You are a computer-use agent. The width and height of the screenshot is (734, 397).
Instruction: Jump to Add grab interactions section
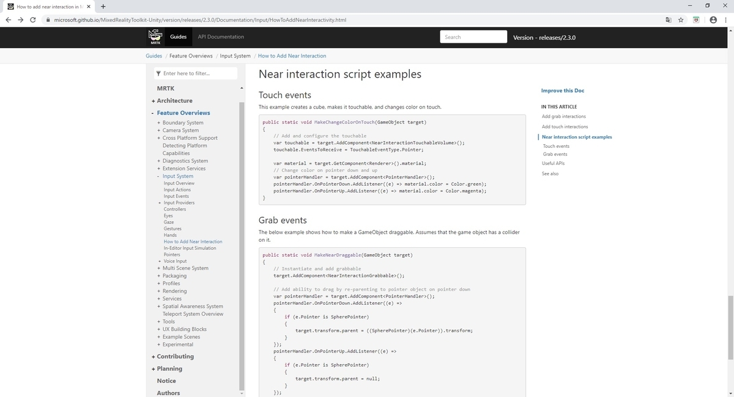(x=563, y=116)
